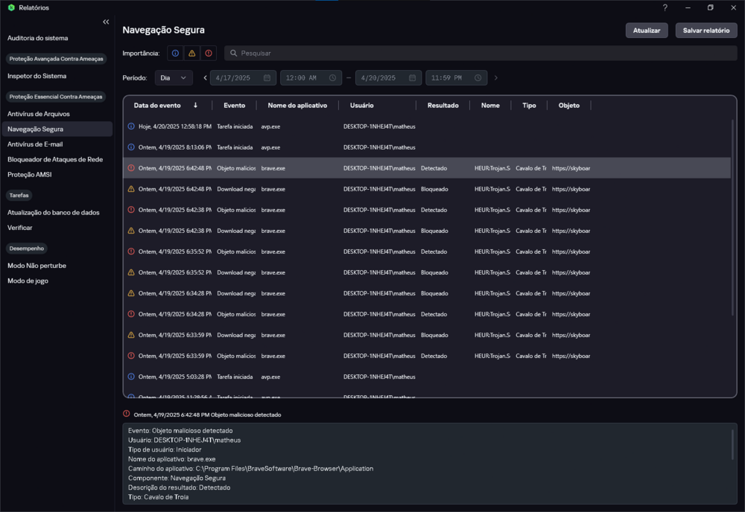This screenshot has width=745, height=512.
Task: Open the Período 'Dia' dropdown
Action: (x=174, y=78)
